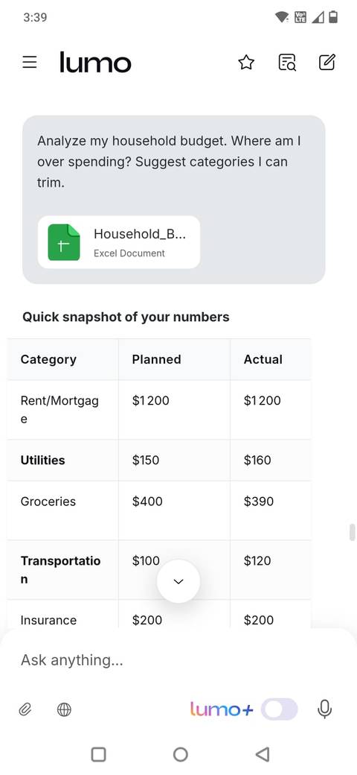Open the Household_B... Excel attachment
The image size is (357, 775).
coord(119,242)
